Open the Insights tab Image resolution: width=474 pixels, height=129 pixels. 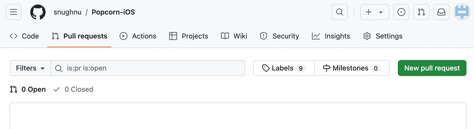331,36
